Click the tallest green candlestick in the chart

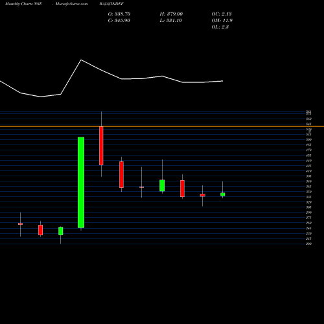point(81,182)
